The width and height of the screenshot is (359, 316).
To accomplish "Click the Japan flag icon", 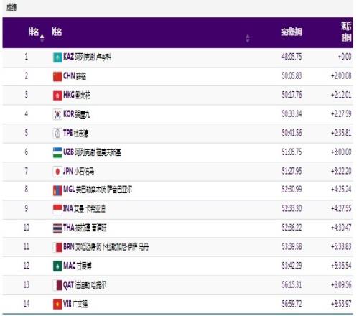I will 57,172.
